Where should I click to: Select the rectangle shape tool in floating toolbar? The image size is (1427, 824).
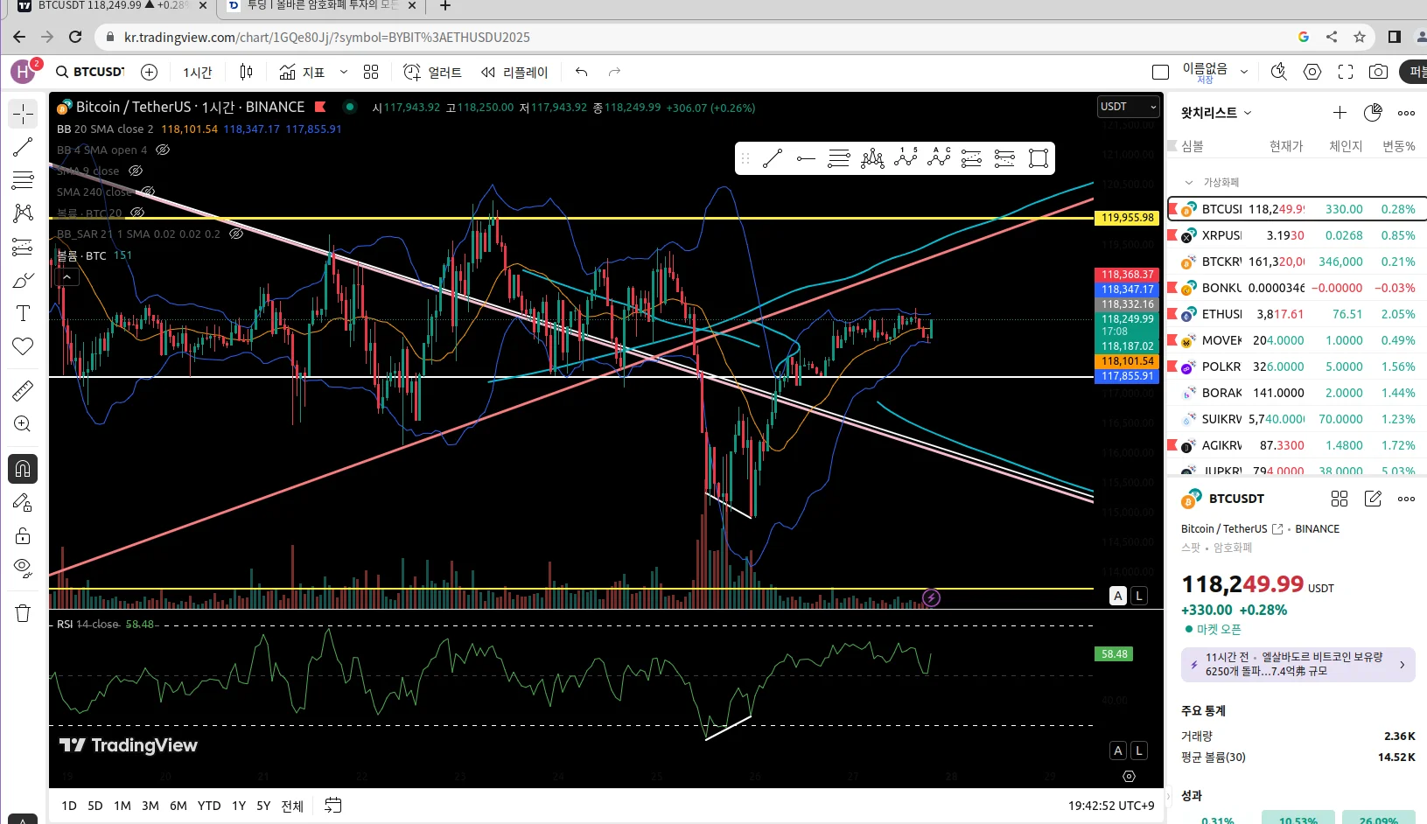(x=1039, y=158)
